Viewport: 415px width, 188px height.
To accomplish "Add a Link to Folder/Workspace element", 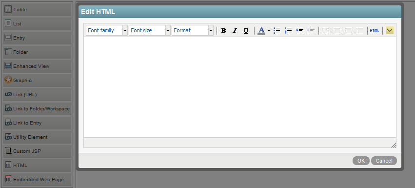I will pos(37,109).
